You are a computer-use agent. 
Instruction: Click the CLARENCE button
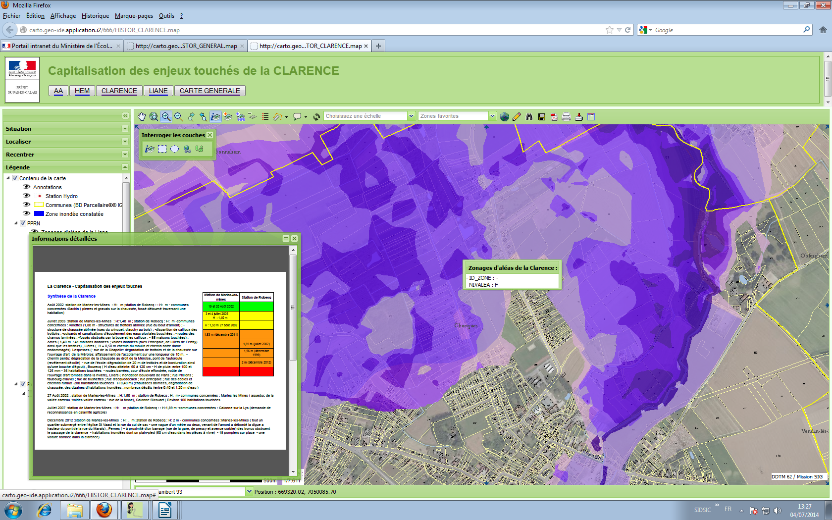coord(119,91)
